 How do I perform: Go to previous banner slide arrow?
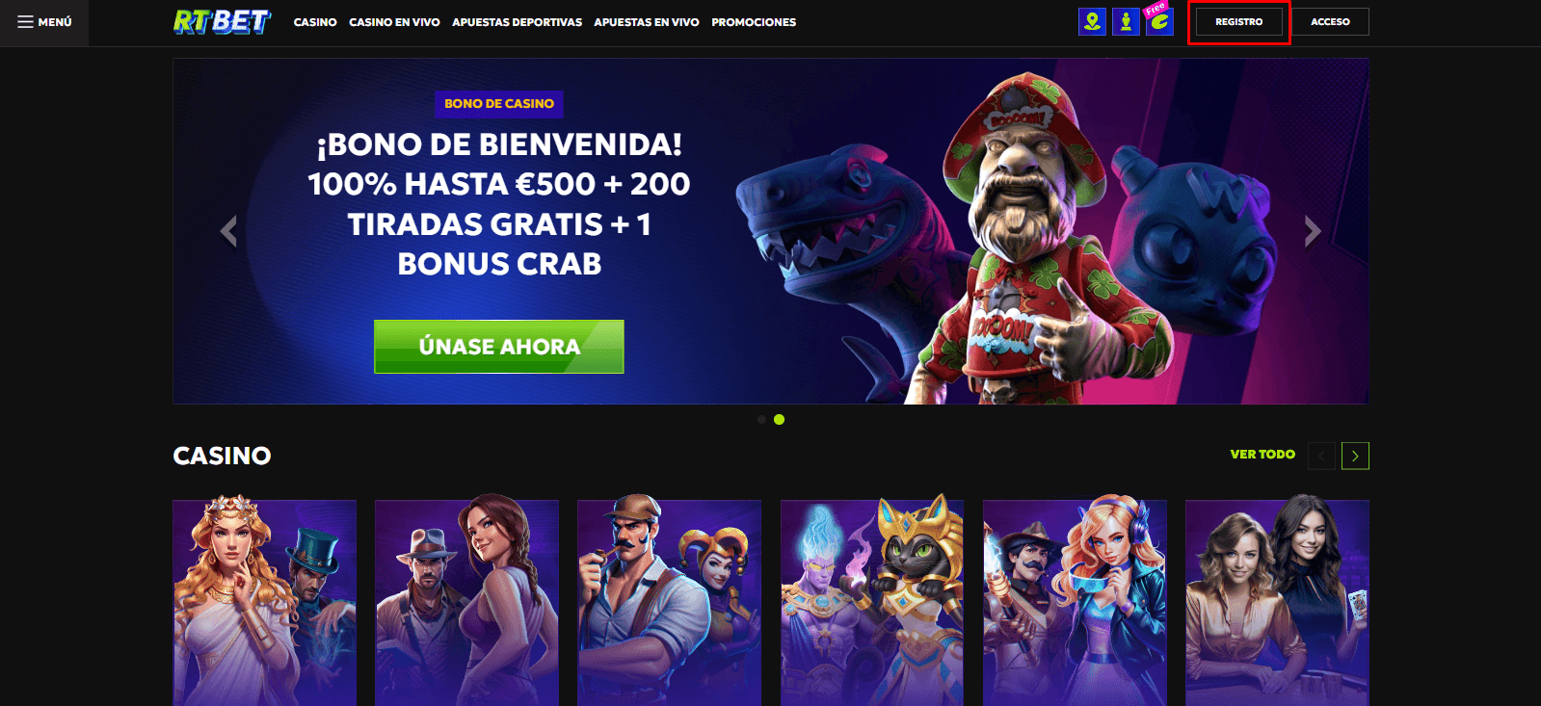coord(228,231)
